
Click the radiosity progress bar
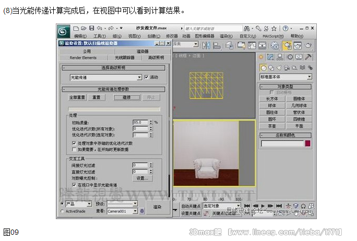pyautogui.click(x=114, y=109)
